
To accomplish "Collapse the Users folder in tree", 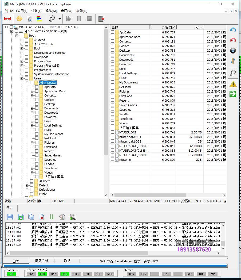I will click(22, 78).
